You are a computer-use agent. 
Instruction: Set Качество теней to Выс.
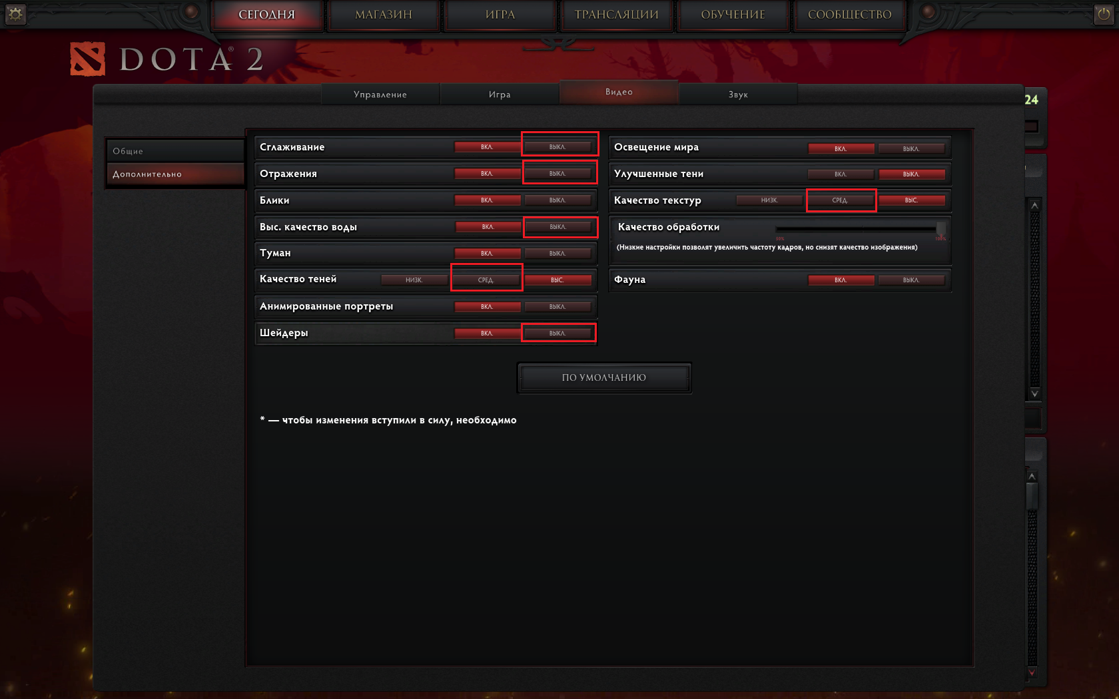tap(558, 280)
